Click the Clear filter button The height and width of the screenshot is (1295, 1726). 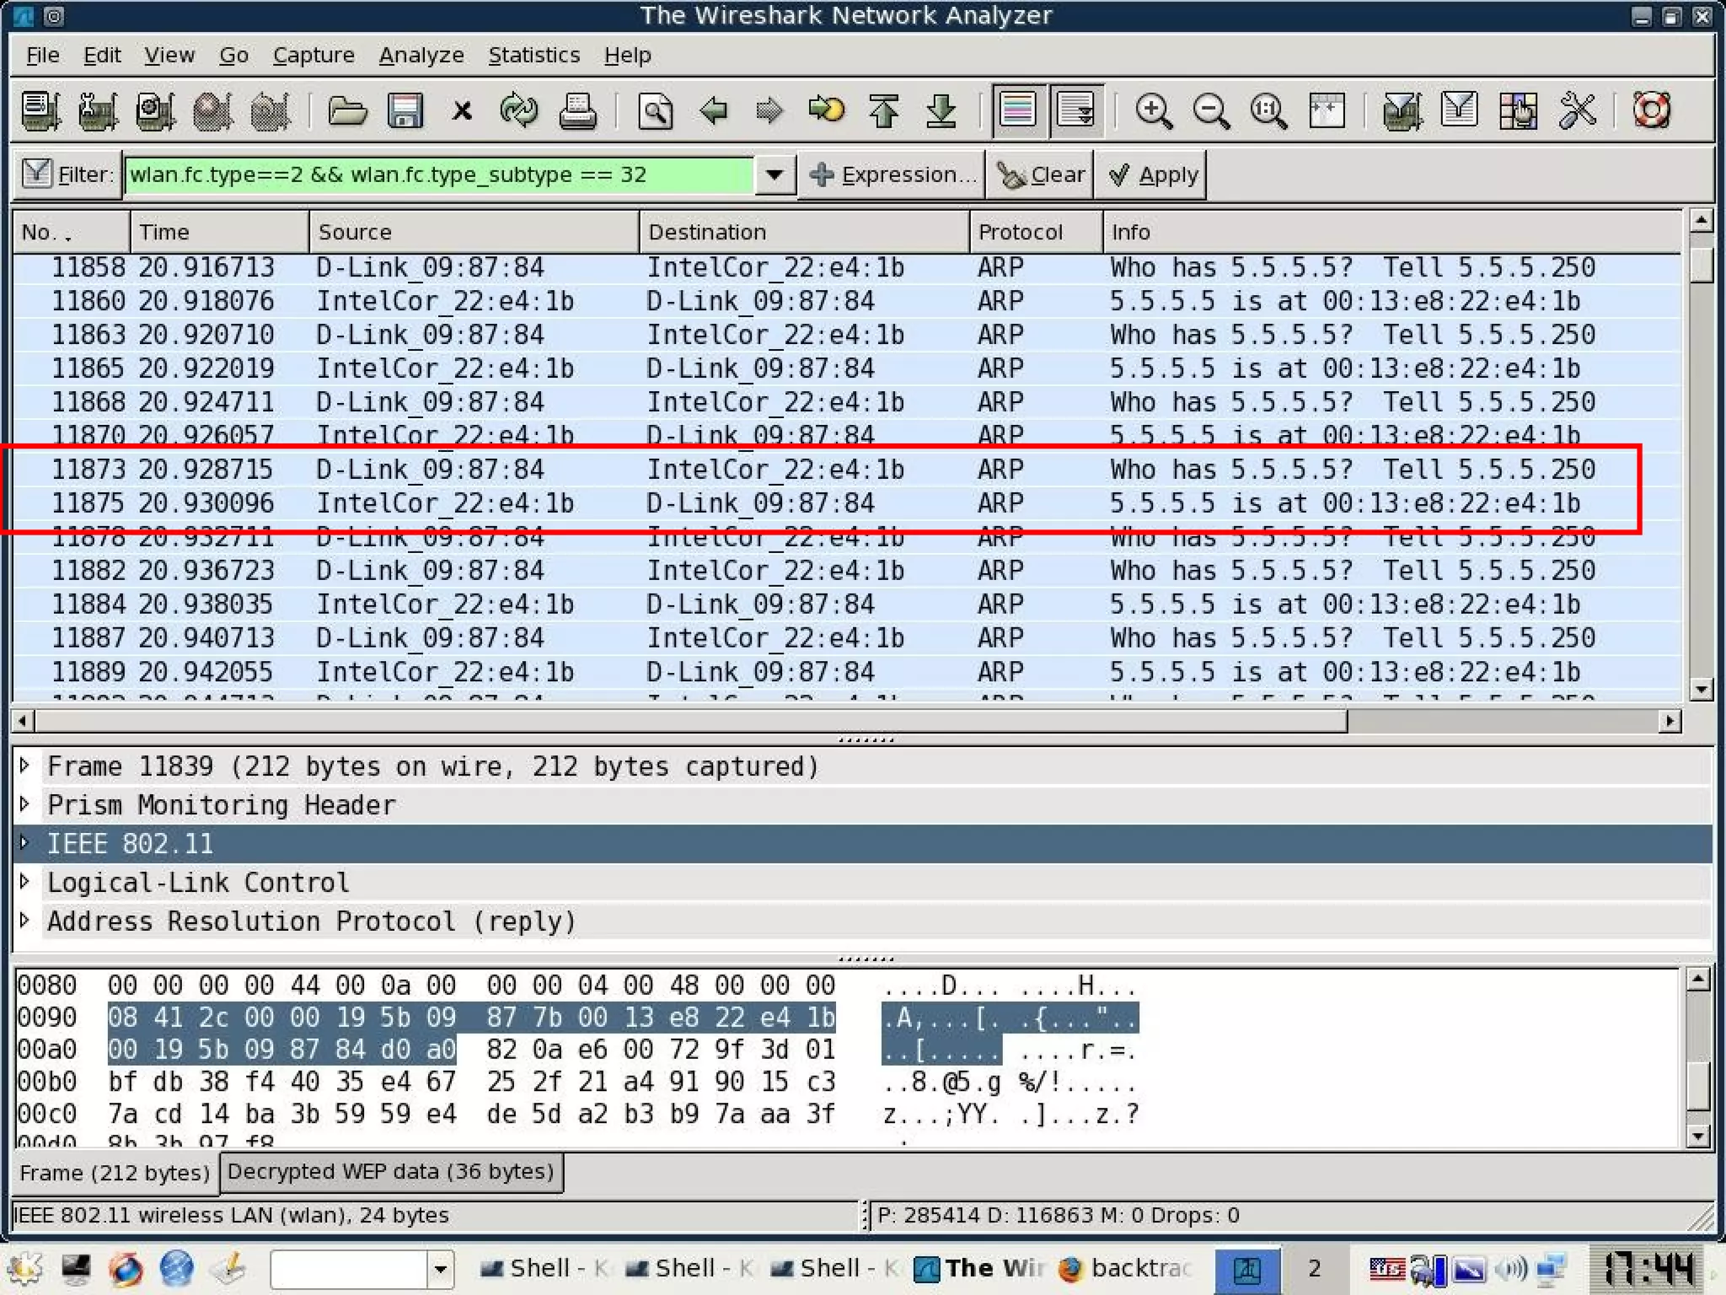click(x=1041, y=175)
